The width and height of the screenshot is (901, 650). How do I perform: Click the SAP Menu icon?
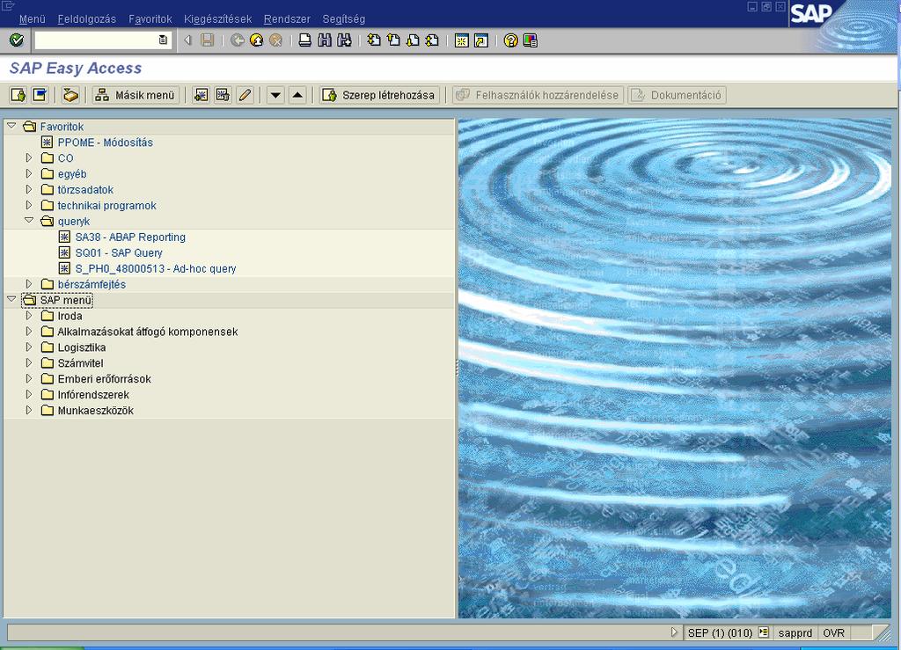coord(40,95)
